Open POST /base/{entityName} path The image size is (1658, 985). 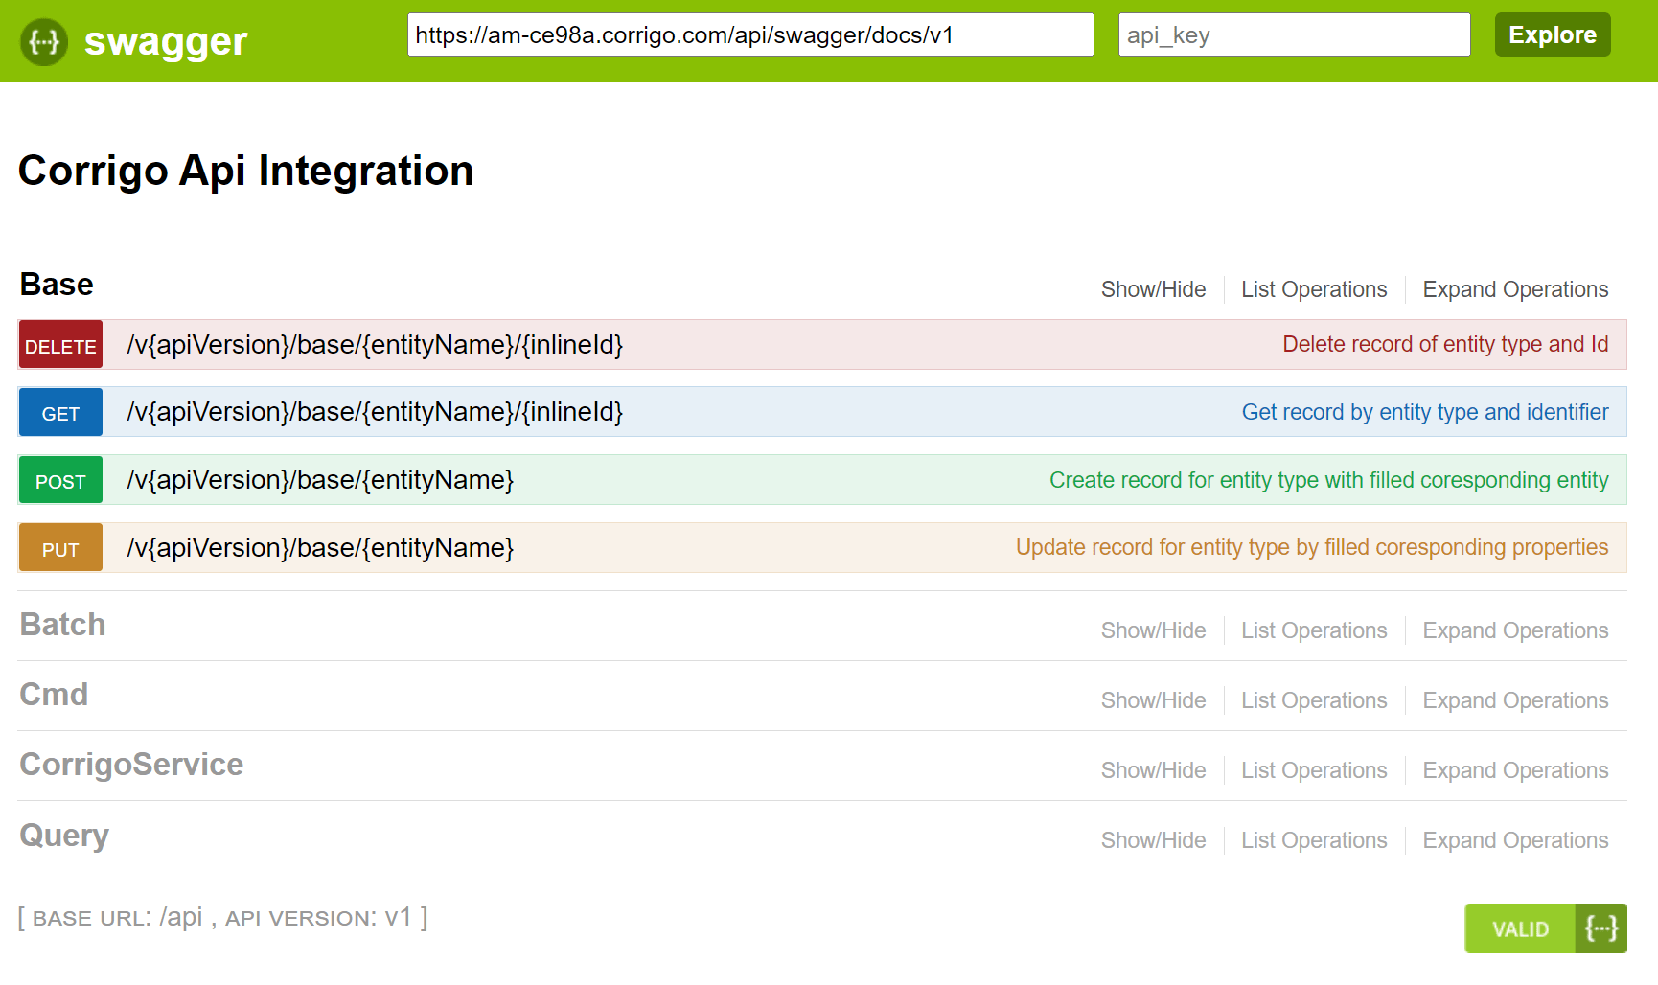pyautogui.click(x=320, y=480)
